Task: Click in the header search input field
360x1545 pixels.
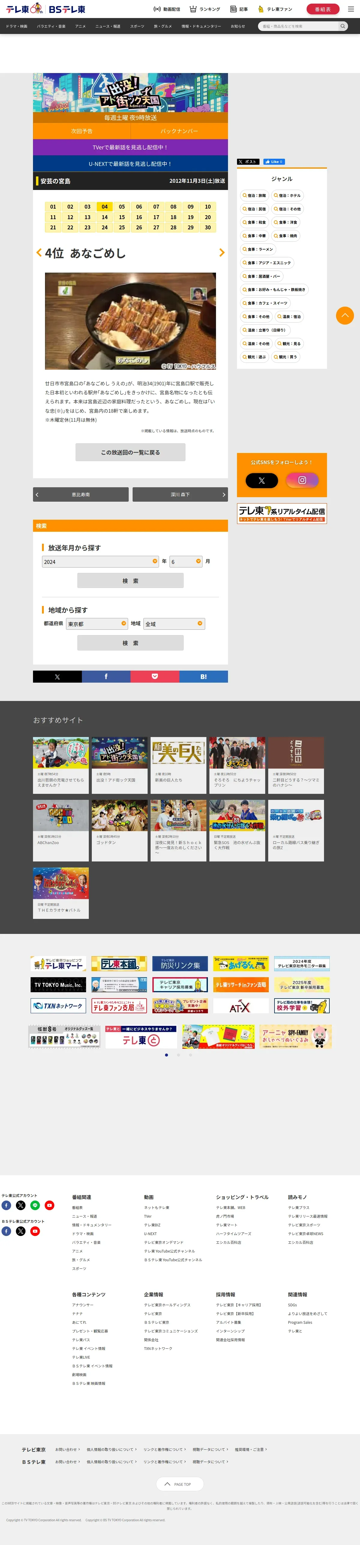Action: pos(298,26)
